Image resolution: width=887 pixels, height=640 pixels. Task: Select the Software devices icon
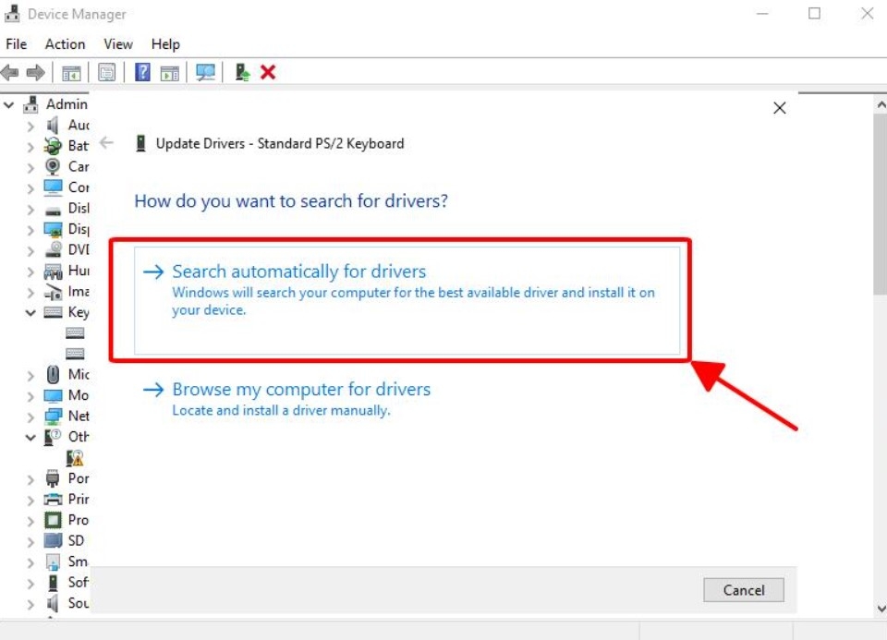coord(53,583)
